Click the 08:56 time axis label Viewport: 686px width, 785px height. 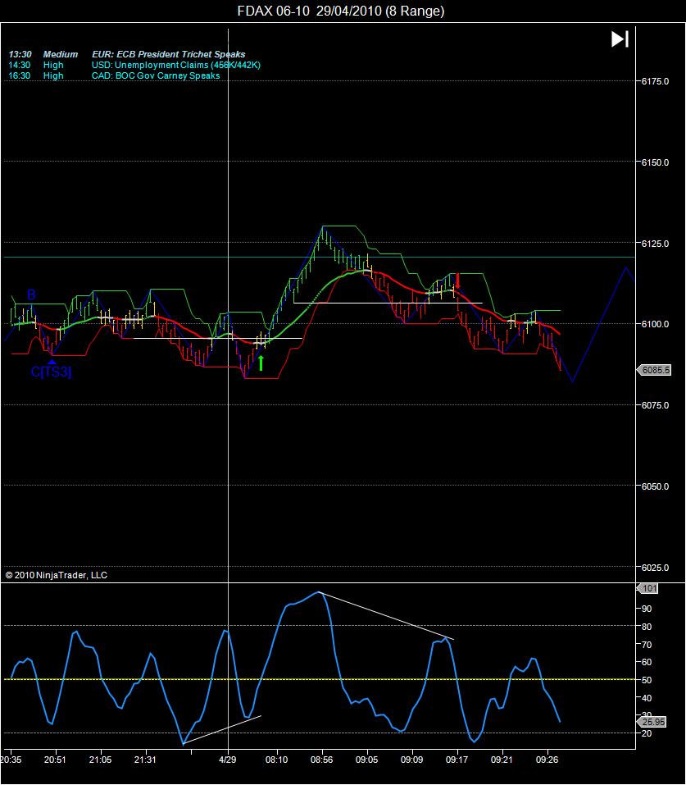321,760
